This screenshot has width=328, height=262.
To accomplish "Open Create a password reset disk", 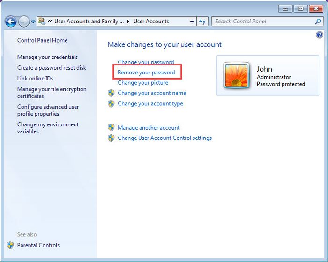I will (52, 68).
